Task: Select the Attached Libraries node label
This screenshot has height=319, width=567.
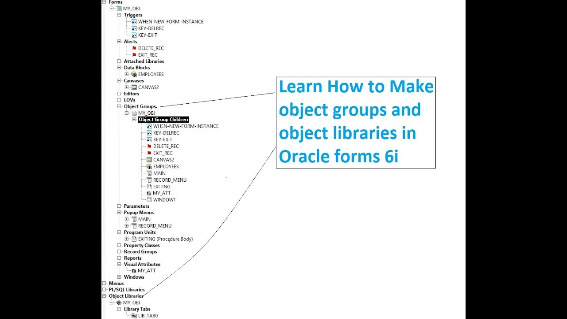Action: (x=144, y=61)
